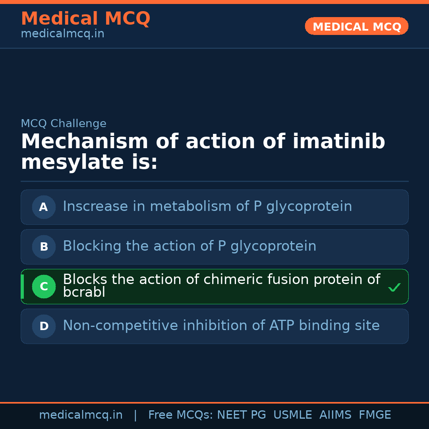Open the medicalmcq.in link in the footer
The width and height of the screenshot is (429, 429).
pyautogui.click(x=81, y=415)
